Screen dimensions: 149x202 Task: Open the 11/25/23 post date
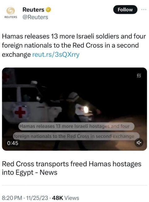pyautogui.click(x=37, y=198)
